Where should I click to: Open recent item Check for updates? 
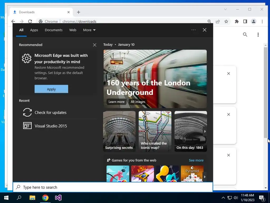(58, 113)
